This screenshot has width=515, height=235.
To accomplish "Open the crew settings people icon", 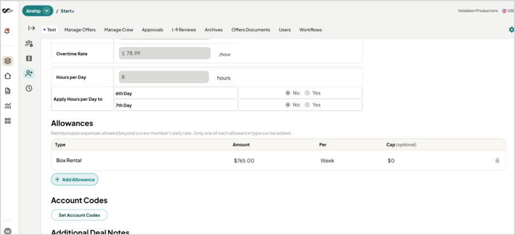I will (x=29, y=44).
